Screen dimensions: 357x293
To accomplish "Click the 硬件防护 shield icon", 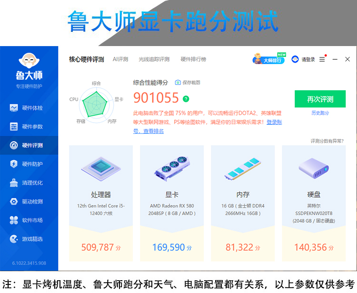I will pos(14,164).
